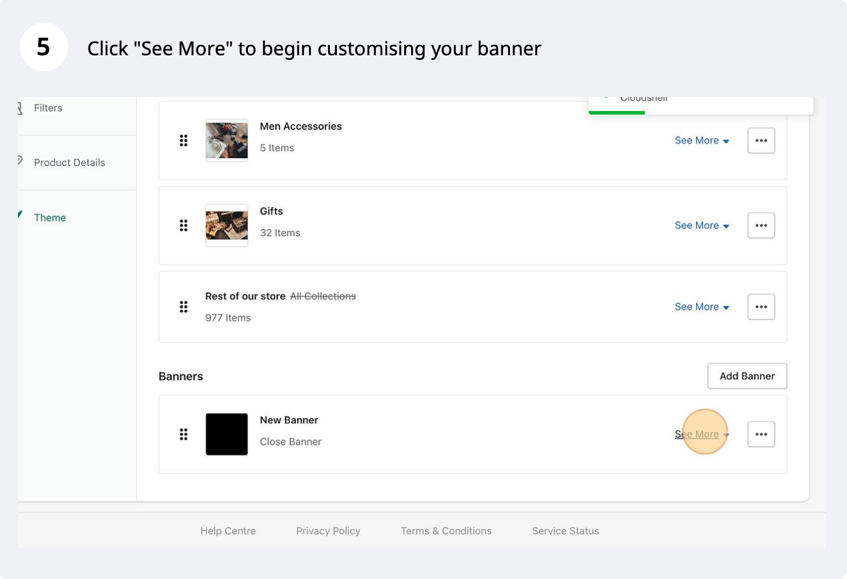Open the three-dot menu for Rest of our store
The width and height of the screenshot is (847, 579).
point(761,307)
